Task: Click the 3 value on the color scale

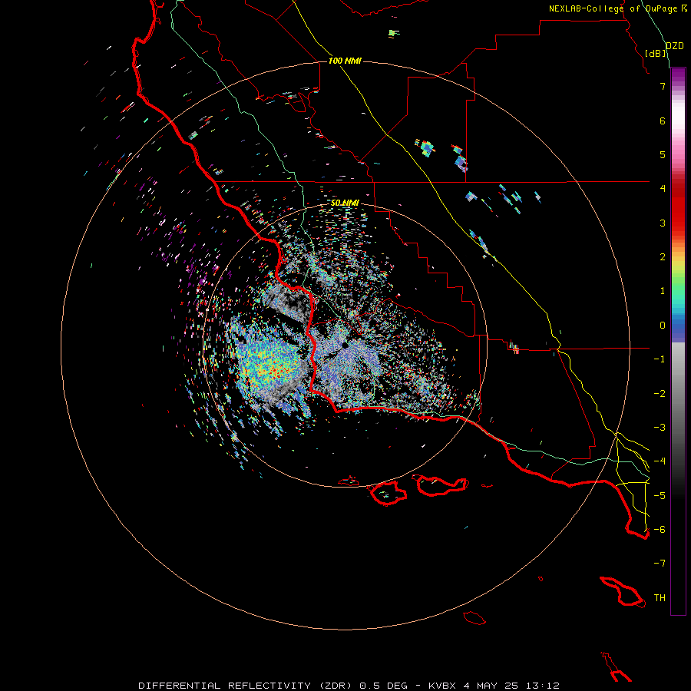Action: 663,223
